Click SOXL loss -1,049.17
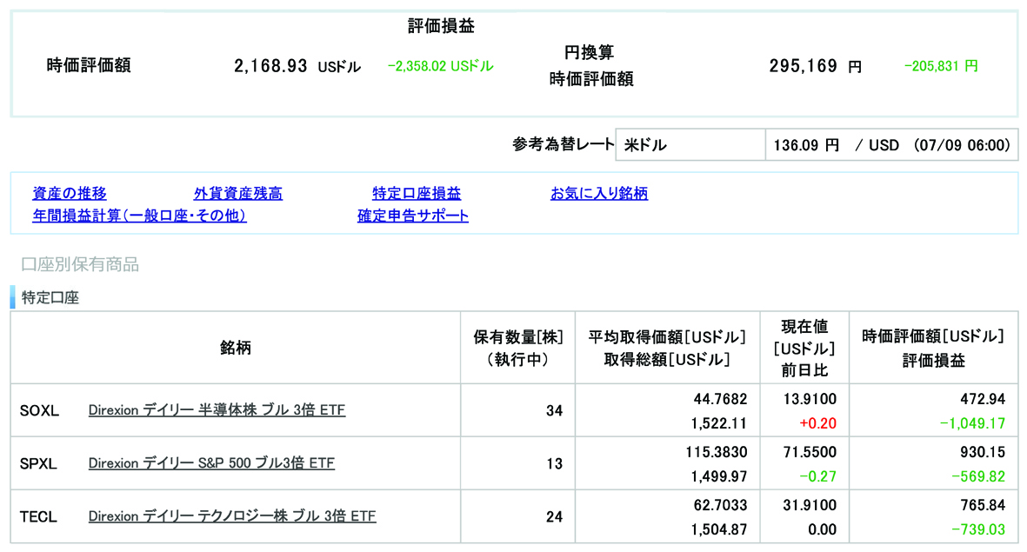 click(x=972, y=423)
